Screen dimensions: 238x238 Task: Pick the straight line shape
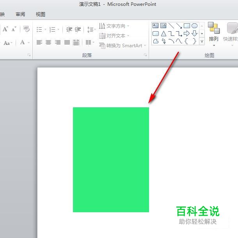[x=171, y=26]
